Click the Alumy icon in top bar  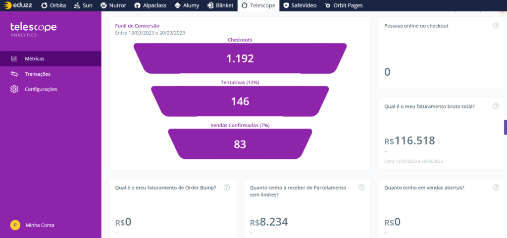point(177,5)
